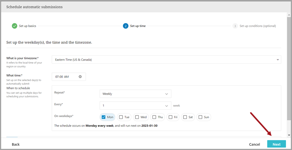Open the Every week count dropdown
This screenshot has width=292, height=150.
[135, 106]
